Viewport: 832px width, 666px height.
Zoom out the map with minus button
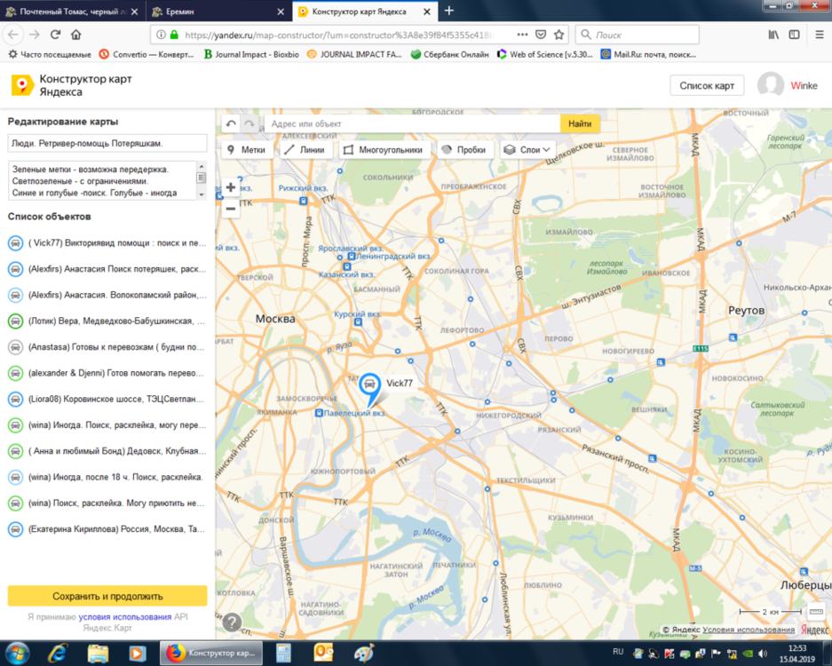click(231, 210)
